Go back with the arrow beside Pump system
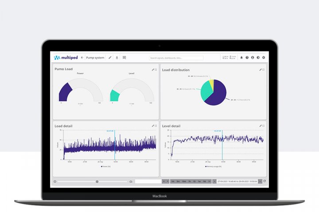The width and height of the screenshot is (319, 212). point(82,57)
